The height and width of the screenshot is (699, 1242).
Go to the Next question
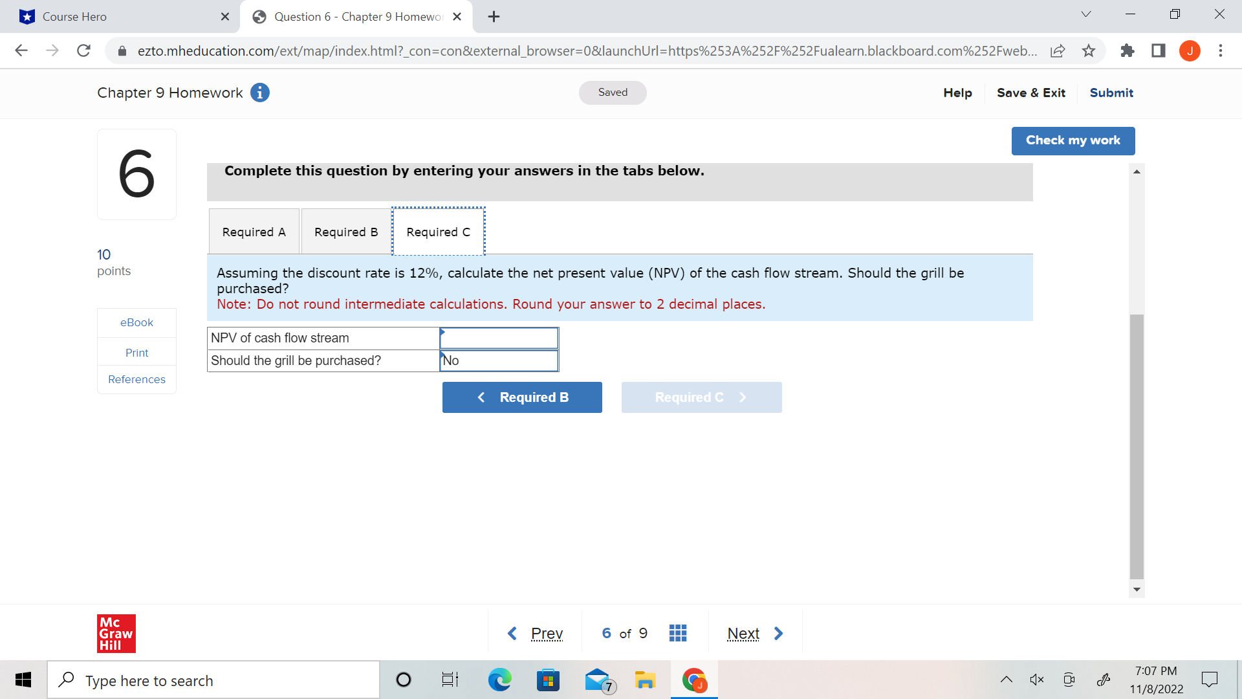click(754, 633)
